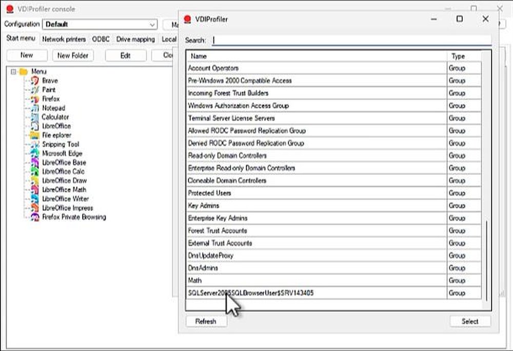Select Firefox Private Browsing tree label
Screen dimensions: 513x351
(74, 217)
